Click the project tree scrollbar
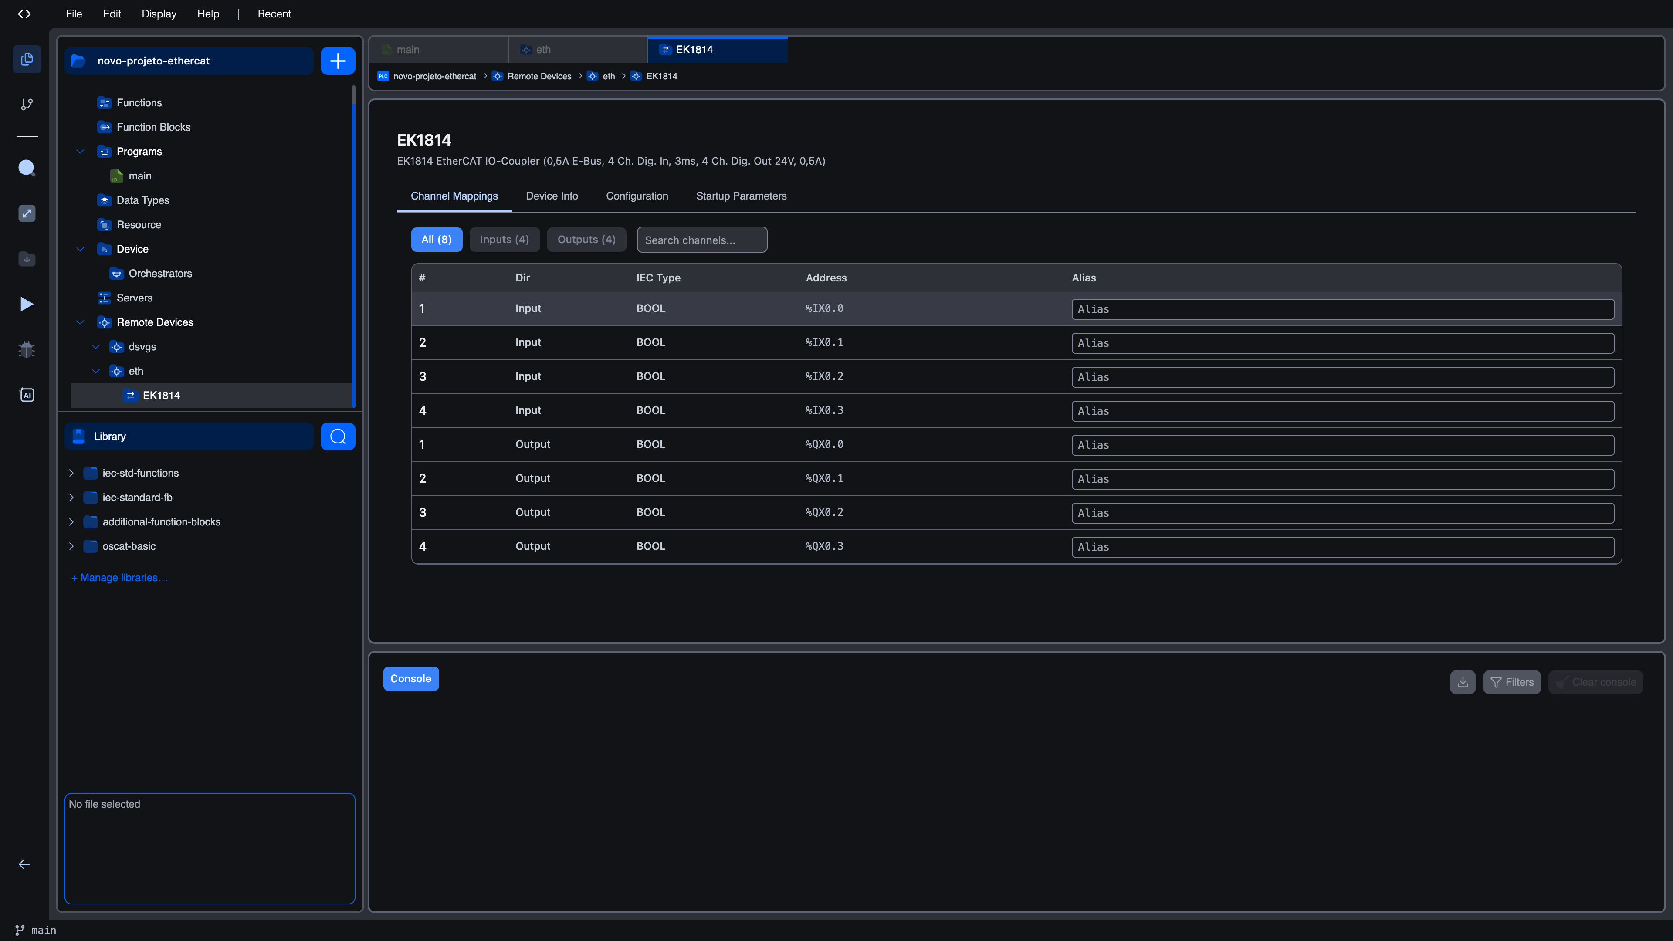This screenshot has height=941, width=1673. (x=353, y=247)
